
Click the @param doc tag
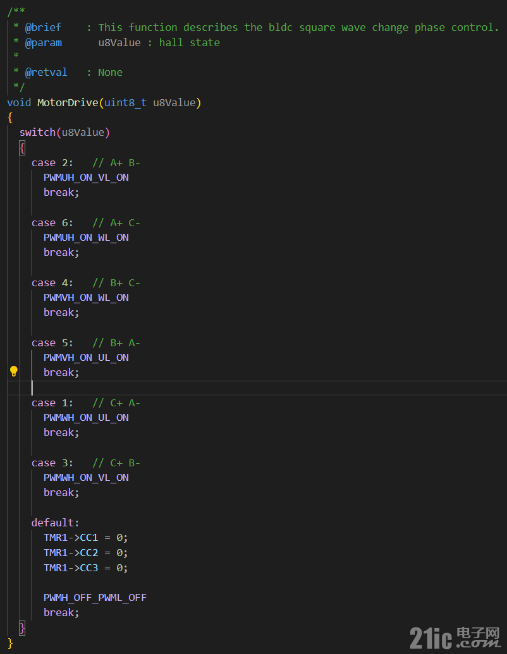pos(44,42)
